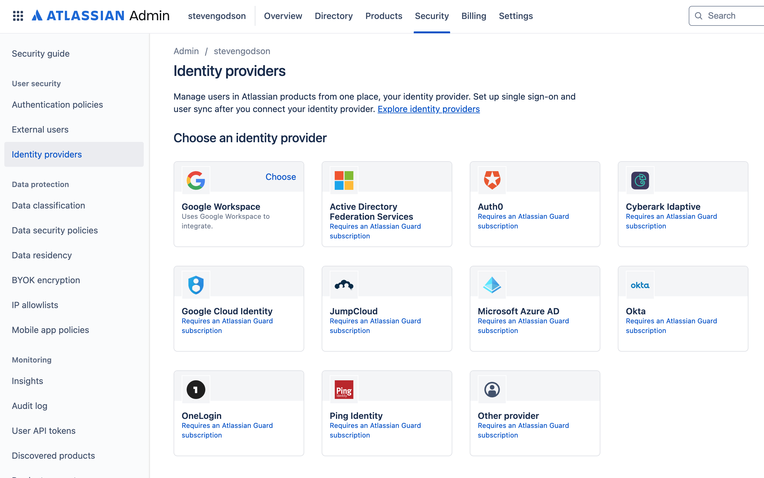Click the Ping Identity red logo

coord(344,390)
